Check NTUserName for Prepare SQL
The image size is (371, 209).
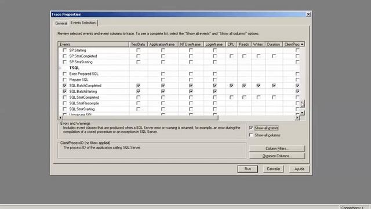coord(191,80)
